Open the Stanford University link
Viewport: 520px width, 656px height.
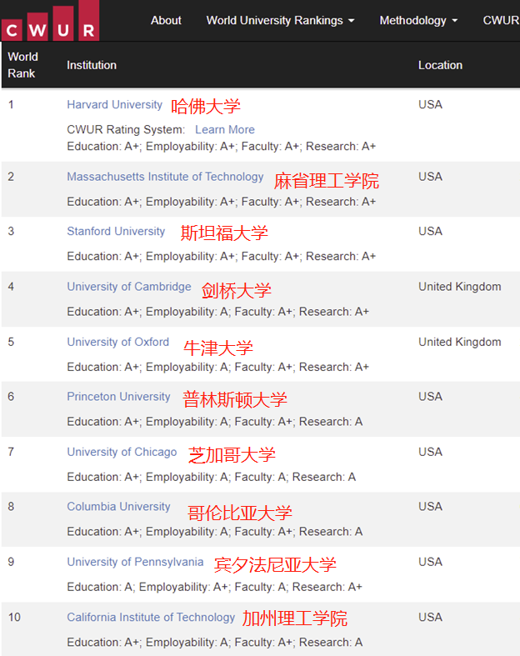[x=116, y=232]
